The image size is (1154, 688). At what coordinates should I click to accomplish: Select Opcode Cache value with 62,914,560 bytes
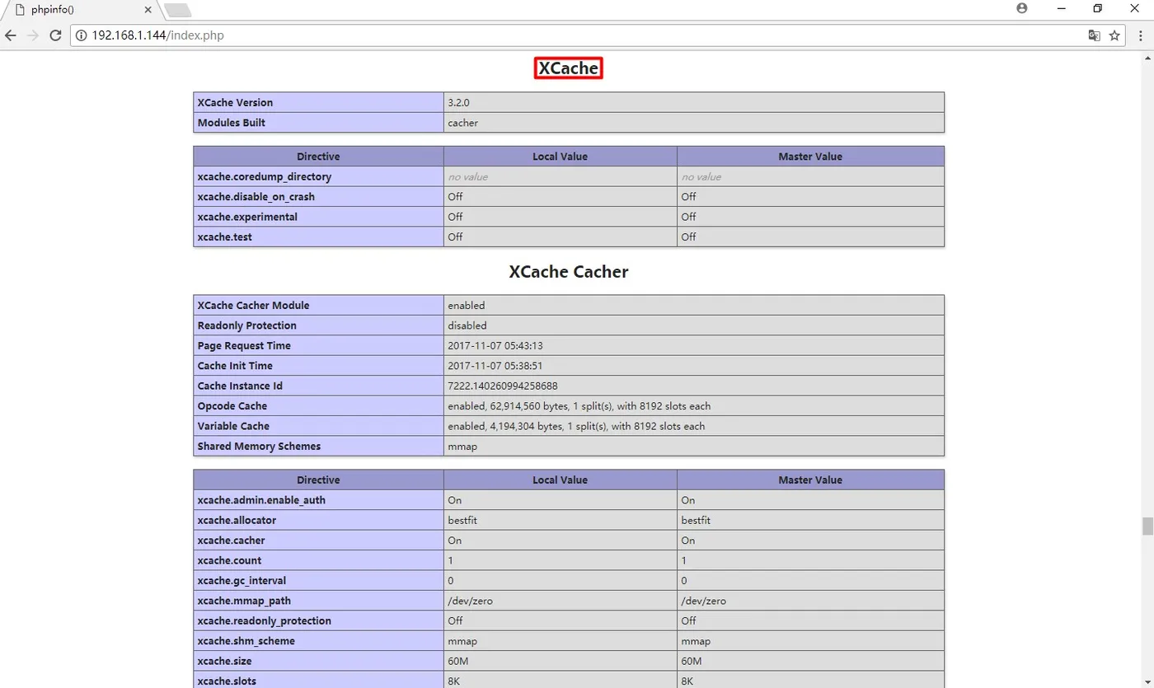pyautogui.click(x=579, y=406)
